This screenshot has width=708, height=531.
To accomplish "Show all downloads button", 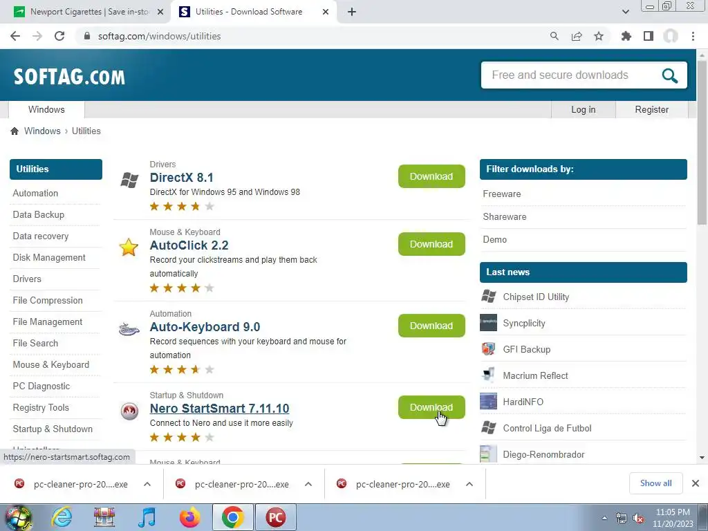I will click(x=655, y=483).
